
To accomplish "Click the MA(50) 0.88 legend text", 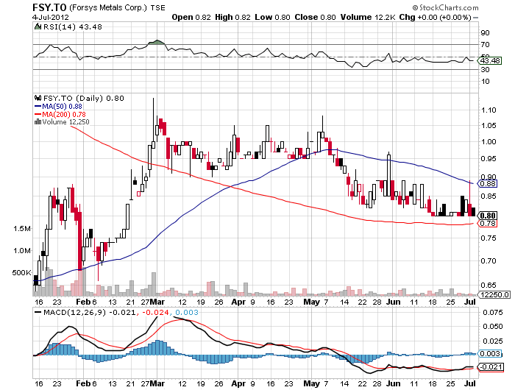I will [62, 107].
